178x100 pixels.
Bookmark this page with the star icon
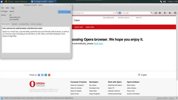156,13
